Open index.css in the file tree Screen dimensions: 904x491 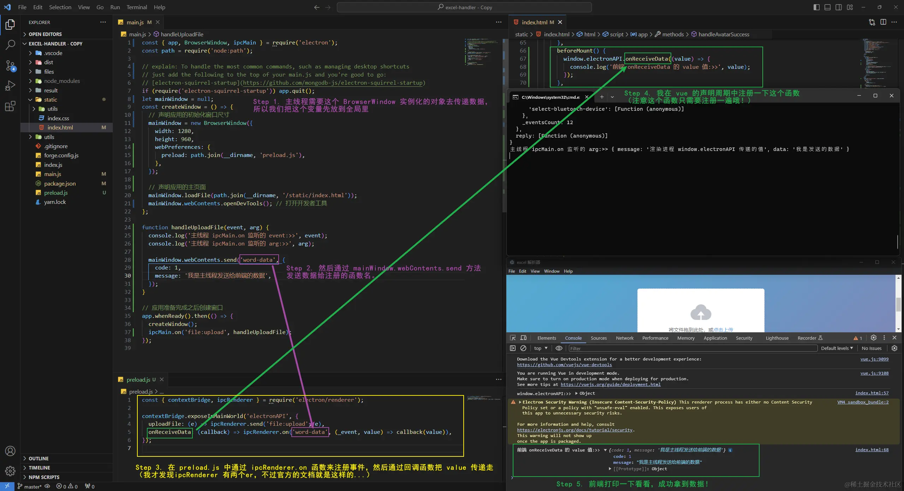pyautogui.click(x=58, y=118)
